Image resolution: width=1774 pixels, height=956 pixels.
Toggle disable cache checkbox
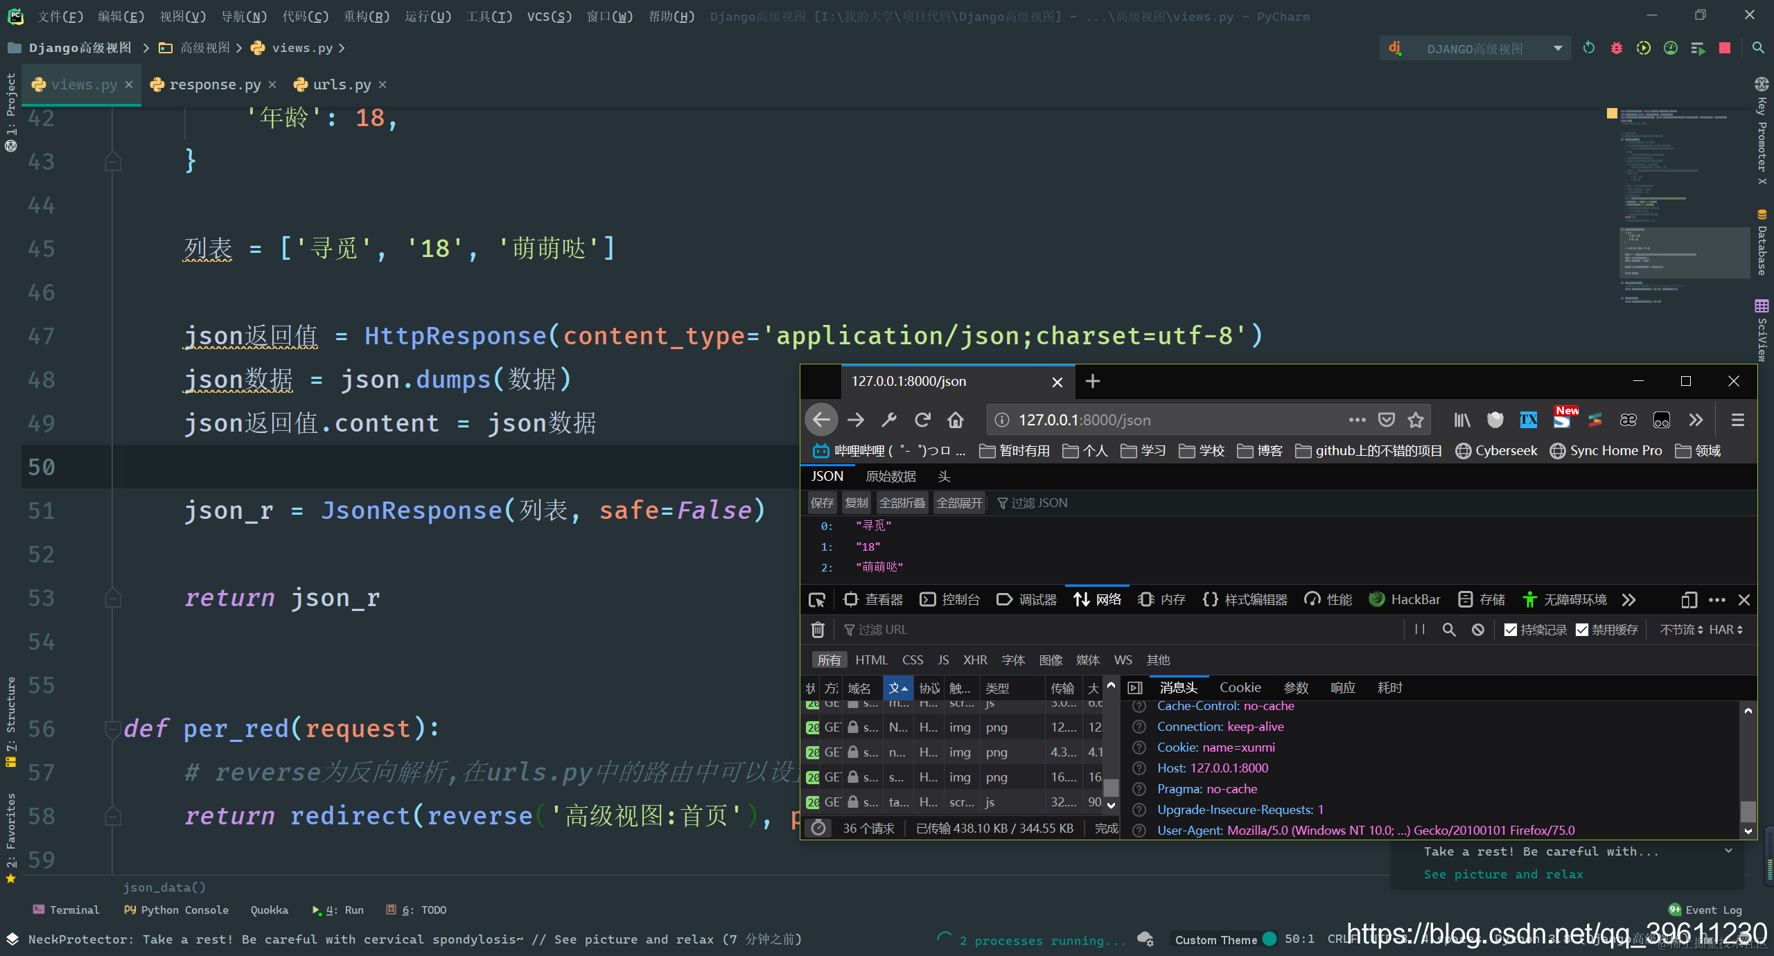1582,630
